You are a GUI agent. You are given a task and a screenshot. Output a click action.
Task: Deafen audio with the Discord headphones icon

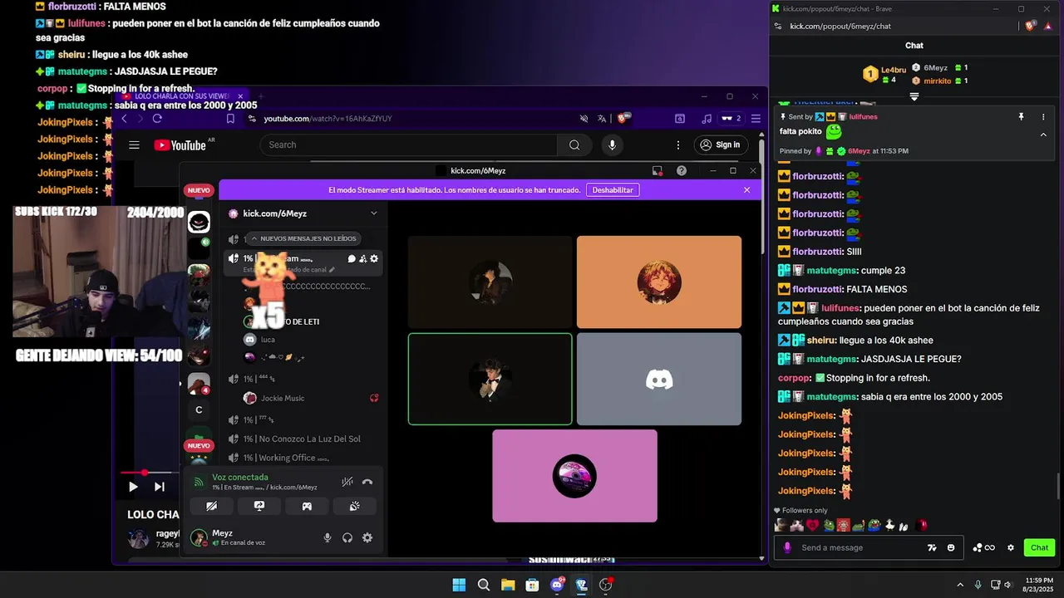coord(347,537)
